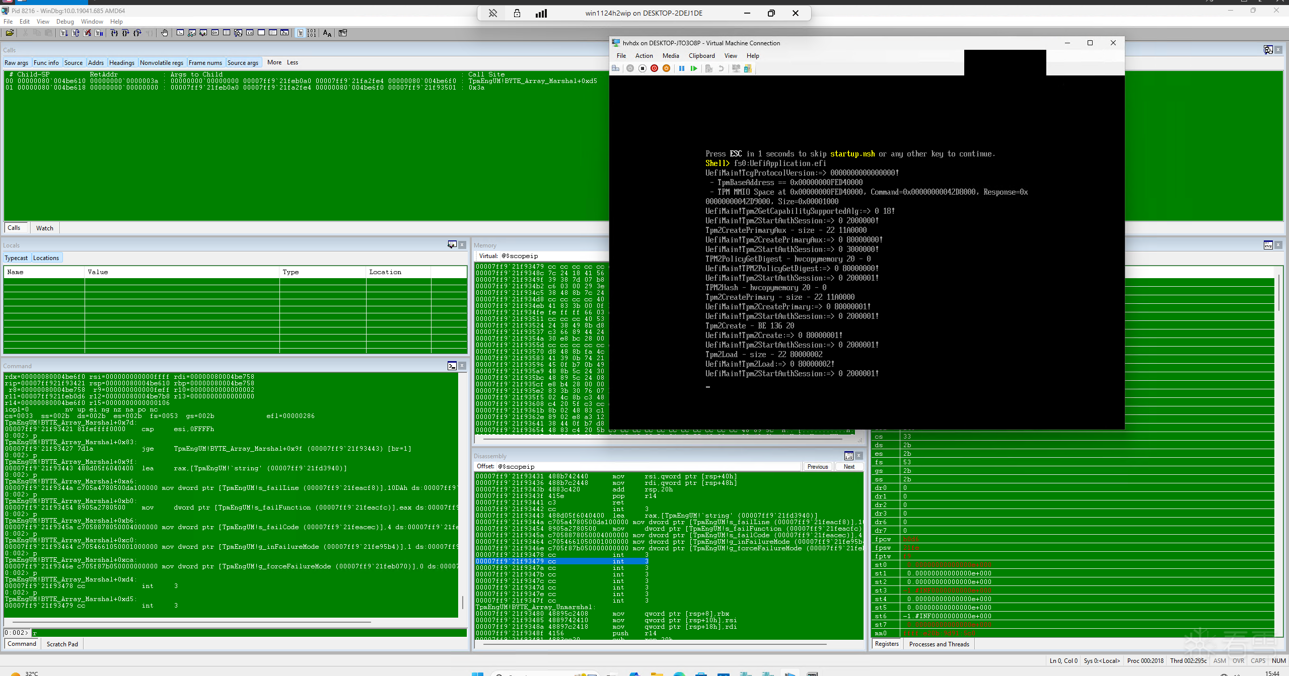Click the hand breakpoint icon

[x=165, y=33]
